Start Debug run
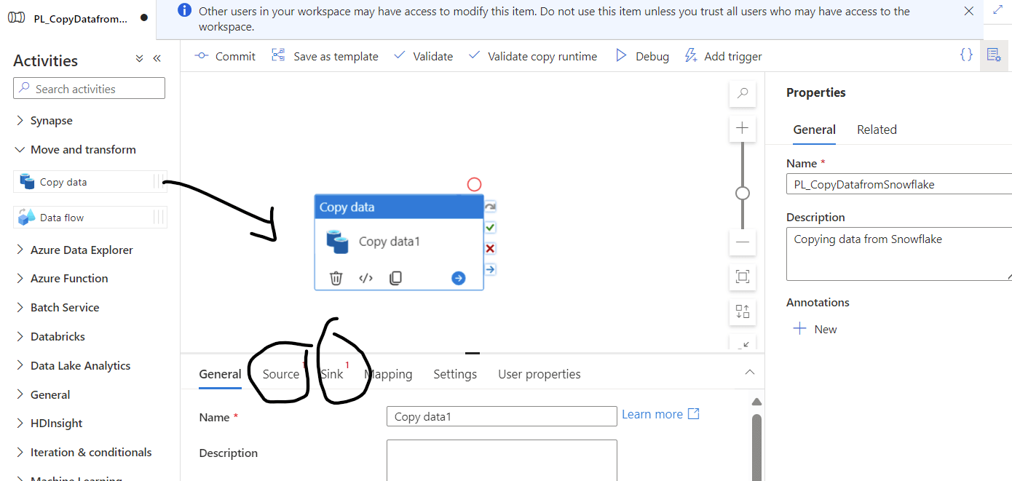Image resolution: width=1012 pixels, height=481 pixels. pyautogui.click(x=642, y=56)
